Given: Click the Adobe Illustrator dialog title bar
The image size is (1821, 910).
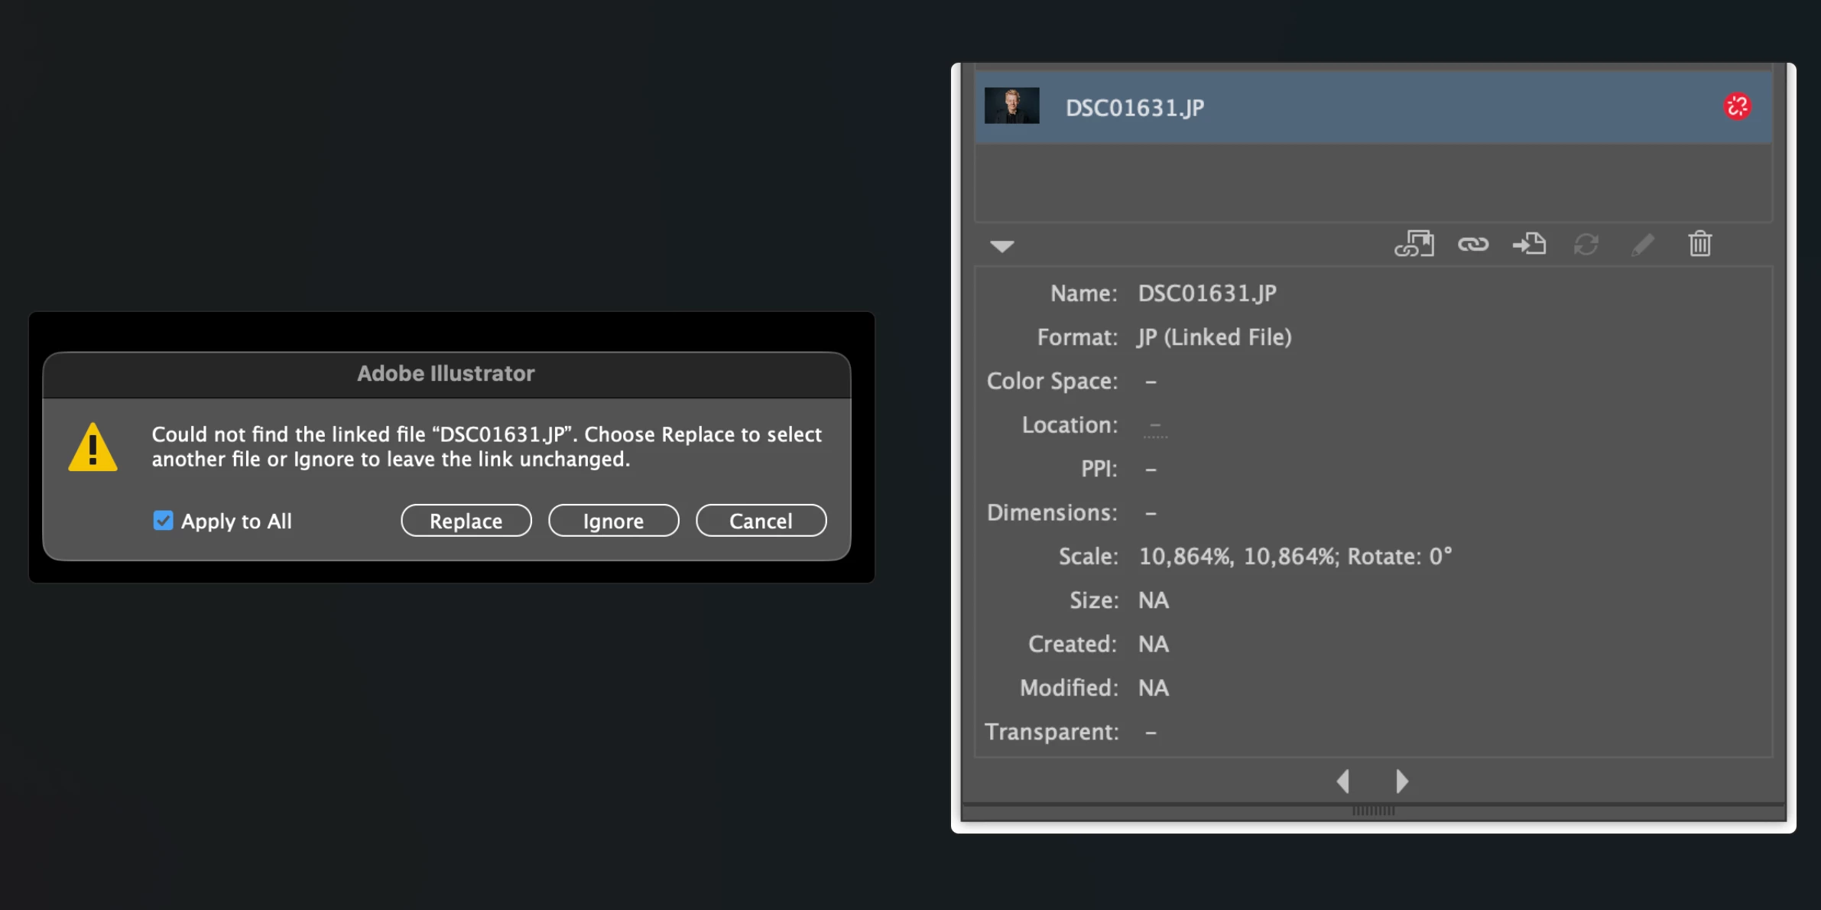Looking at the screenshot, I should pyautogui.click(x=446, y=374).
